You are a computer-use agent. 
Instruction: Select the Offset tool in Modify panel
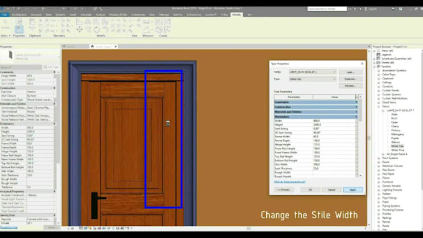coord(88,22)
